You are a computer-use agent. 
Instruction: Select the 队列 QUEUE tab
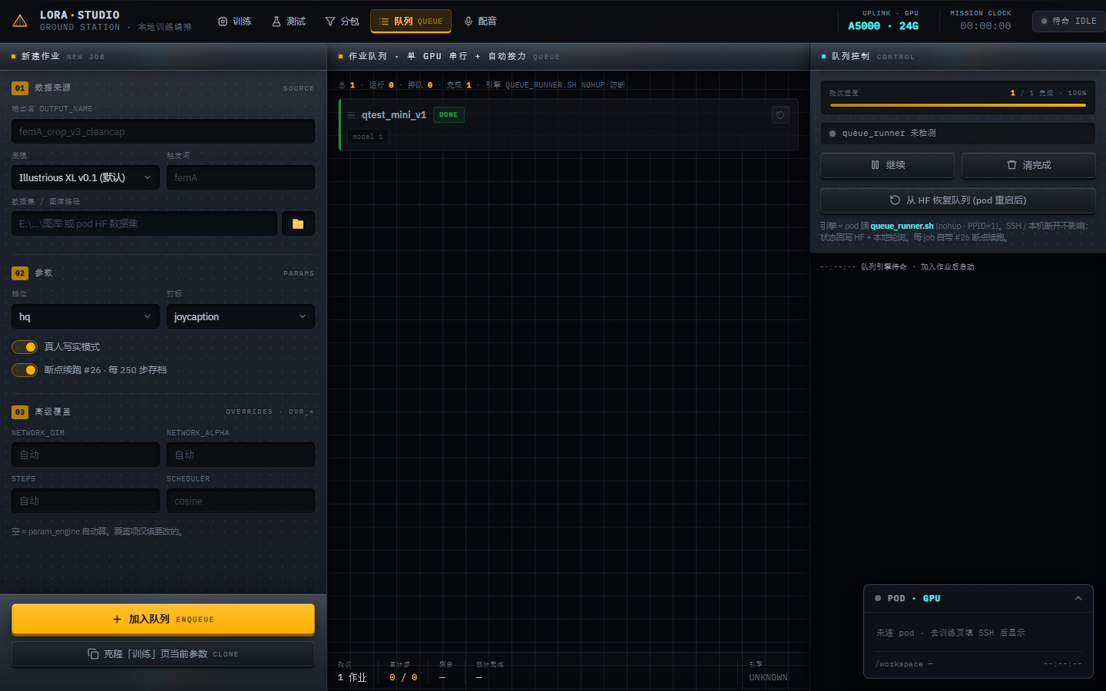pyautogui.click(x=410, y=21)
